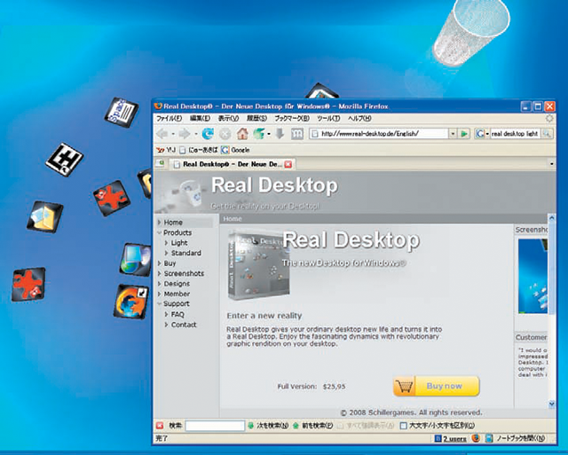This screenshot has width=568, height=455.
Task: Click ノートブックを開く in the status bar
Action: [x=521, y=438]
